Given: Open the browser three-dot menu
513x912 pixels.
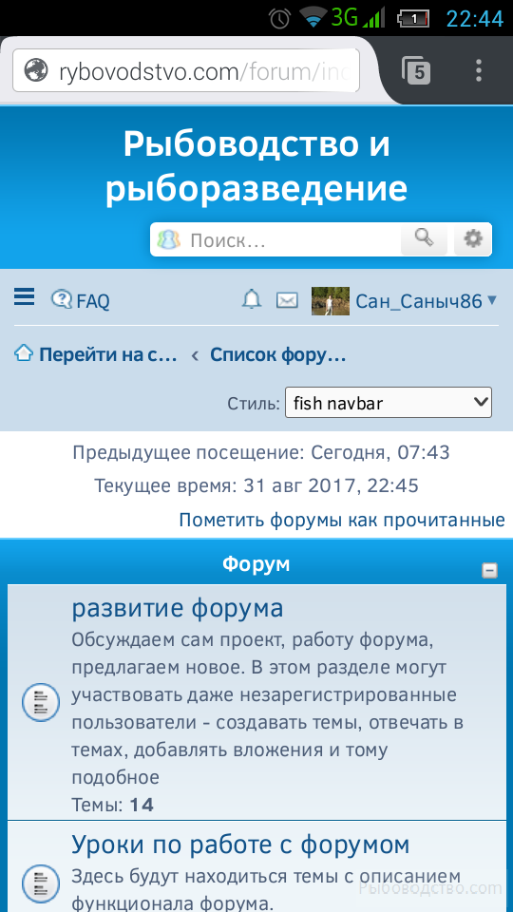Looking at the screenshot, I should click(479, 70).
